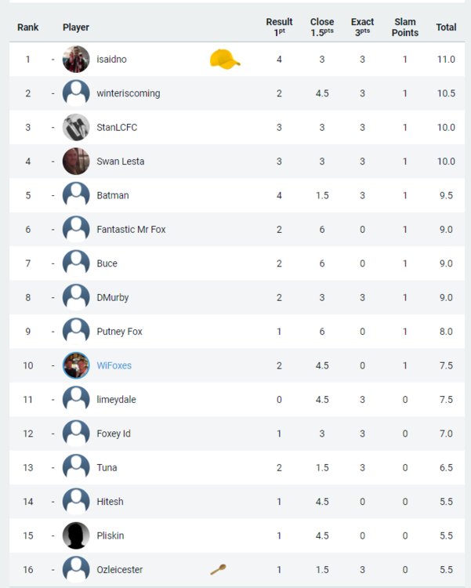The image size is (471, 588).
Task: Select player name Fantastic Mr Fox
Action: [x=131, y=229]
